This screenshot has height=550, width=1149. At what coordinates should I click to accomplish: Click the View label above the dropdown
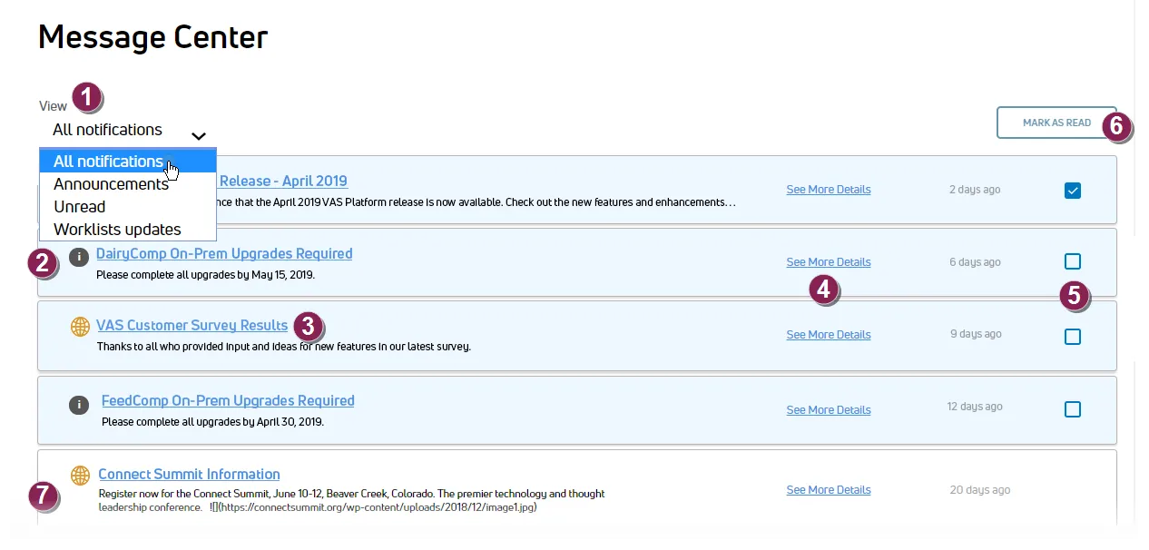pyautogui.click(x=54, y=106)
